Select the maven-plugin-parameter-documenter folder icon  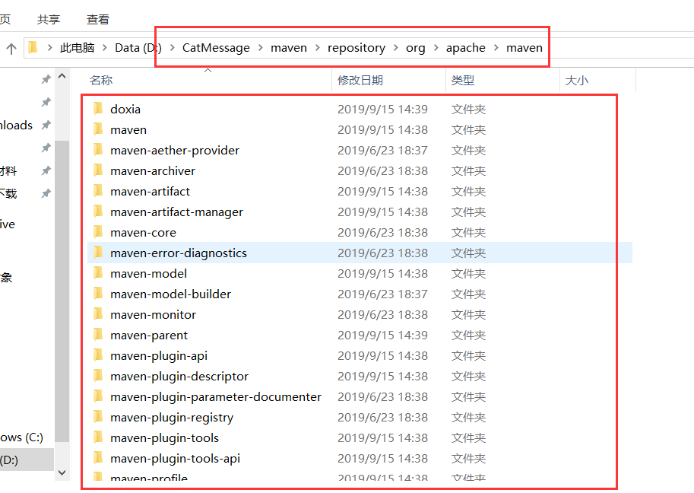tap(98, 396)
